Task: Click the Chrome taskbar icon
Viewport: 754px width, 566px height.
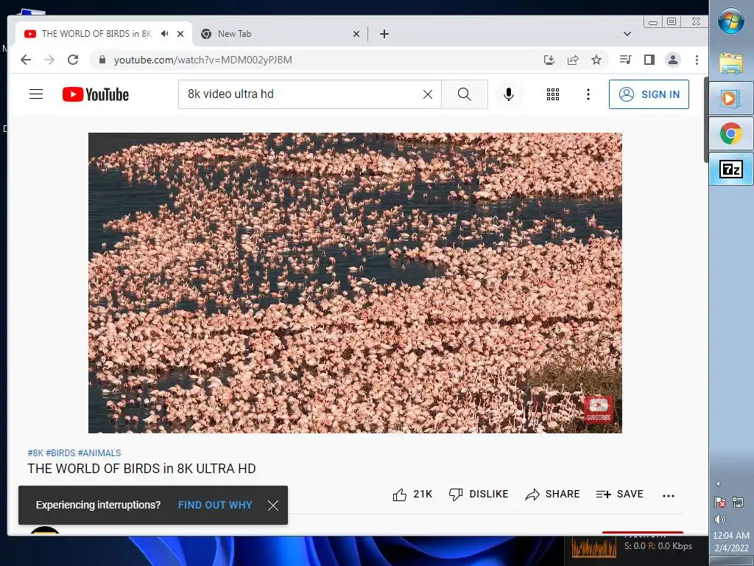Action: [x=731, y=133]
